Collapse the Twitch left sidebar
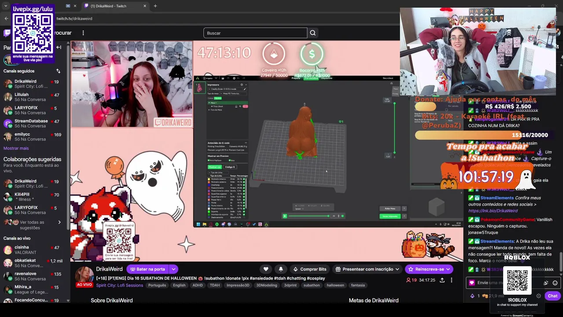The width and height of the screenshot is (563, 317). [58, 47]
